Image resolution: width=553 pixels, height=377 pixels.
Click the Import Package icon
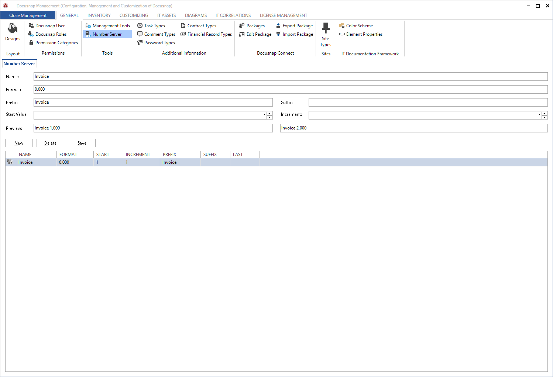278,34
